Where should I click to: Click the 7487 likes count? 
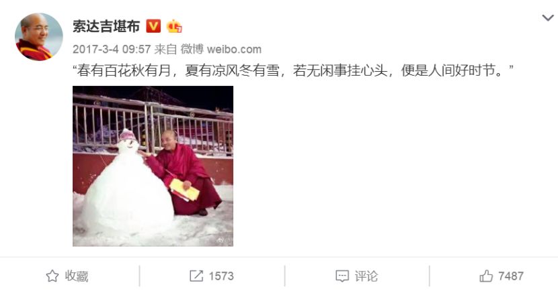511,276
